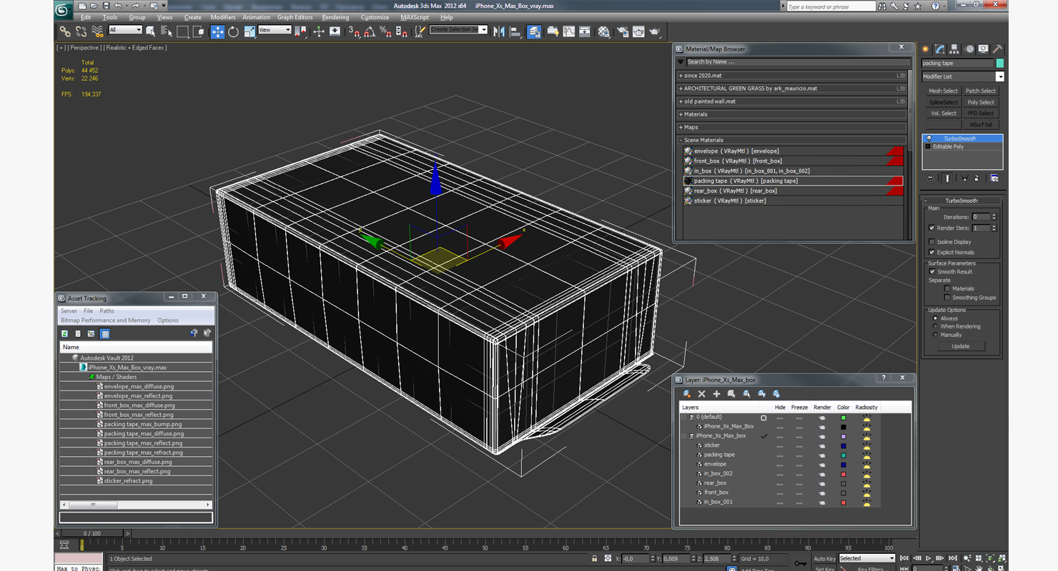Open Server menu in Asset Tracking
The width and height of the screenshot is (1058, 571).
point(69,311)
